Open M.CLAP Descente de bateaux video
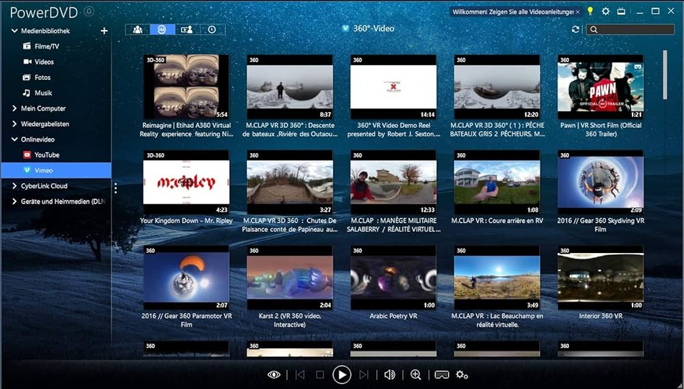Image resolution: width=684 pixels, height=389 pixels. [289, 88]
